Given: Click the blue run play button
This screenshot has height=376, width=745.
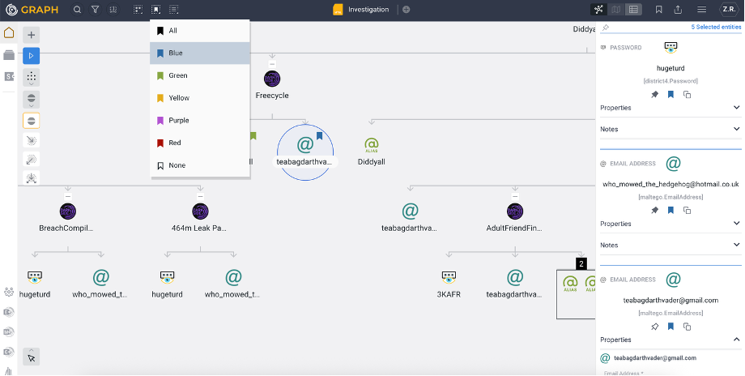Looking at the screenshot, I should pos(32,56).
